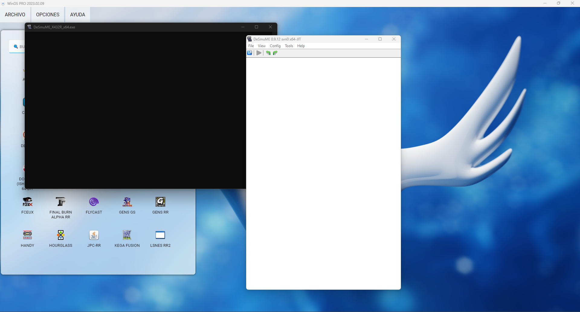This screenshot has width=580, height=312.
Task: Open the File menu in DeSmuME
Action: click(251, 46)
